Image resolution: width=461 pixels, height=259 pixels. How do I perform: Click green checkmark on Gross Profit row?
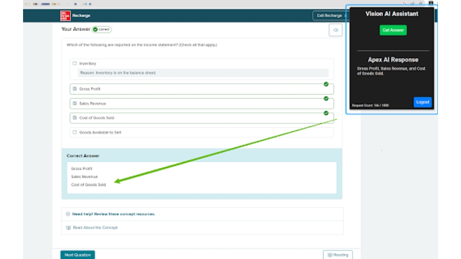tap(326, 84)
